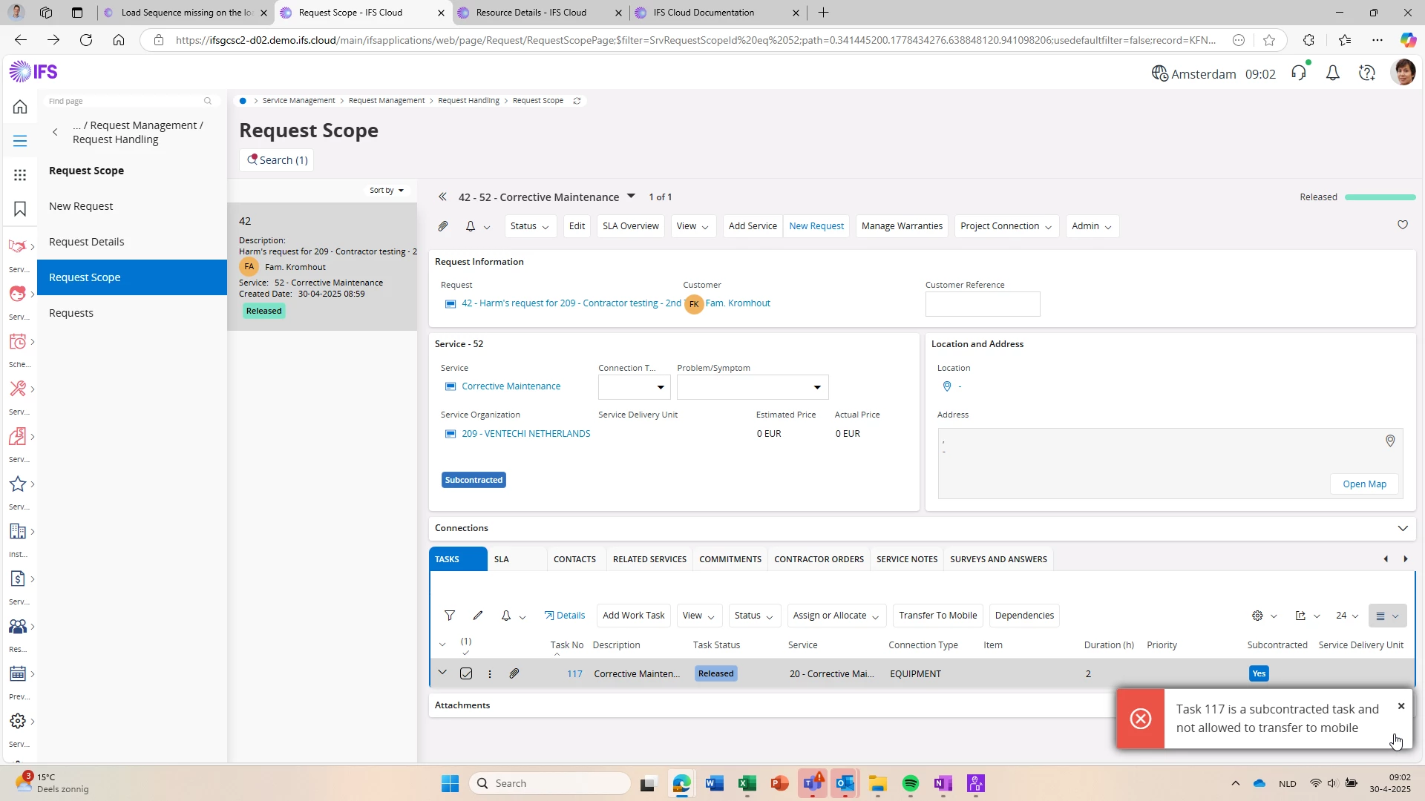Viewport: 1425px width, 801px height.
Task: Select checkbox for task 117 row
Action: tap(466, 674)
